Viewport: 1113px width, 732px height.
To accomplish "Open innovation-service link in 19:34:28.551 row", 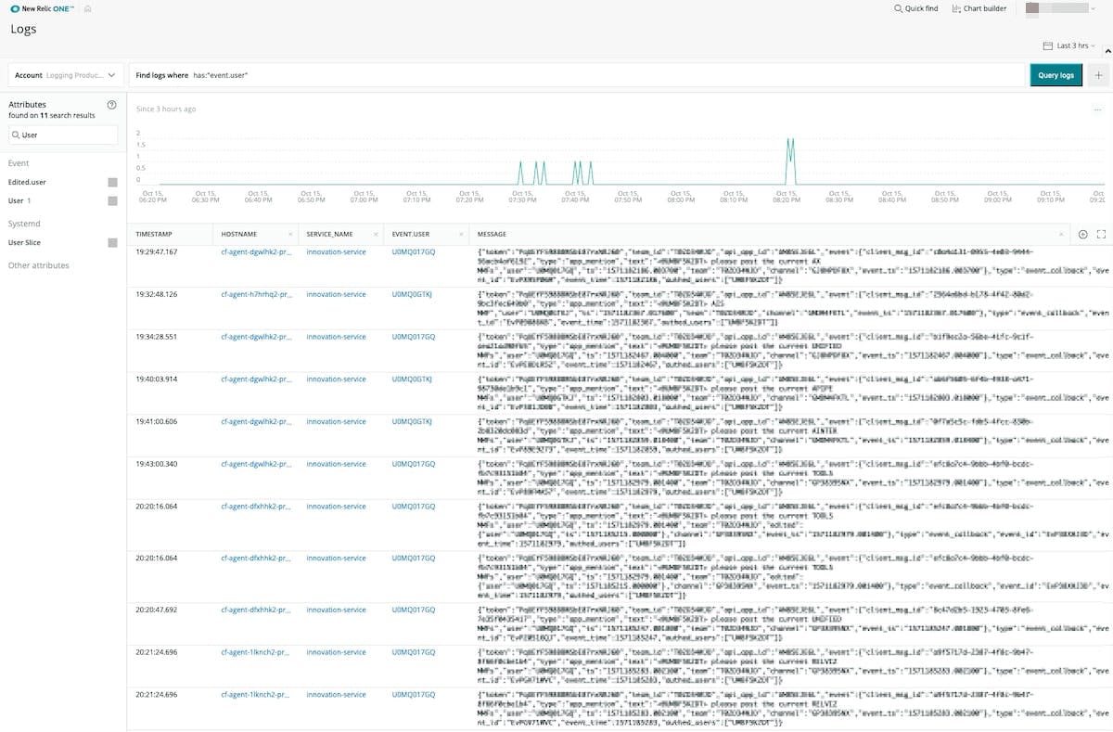I will point(336,337).
